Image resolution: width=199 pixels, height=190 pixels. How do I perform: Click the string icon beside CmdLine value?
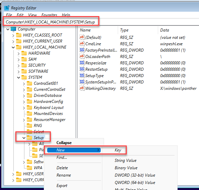click(82, 44)
